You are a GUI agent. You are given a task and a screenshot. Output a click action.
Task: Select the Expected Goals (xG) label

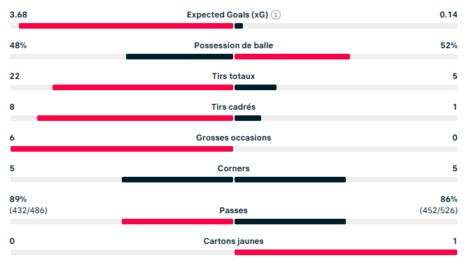pos(228,15)
